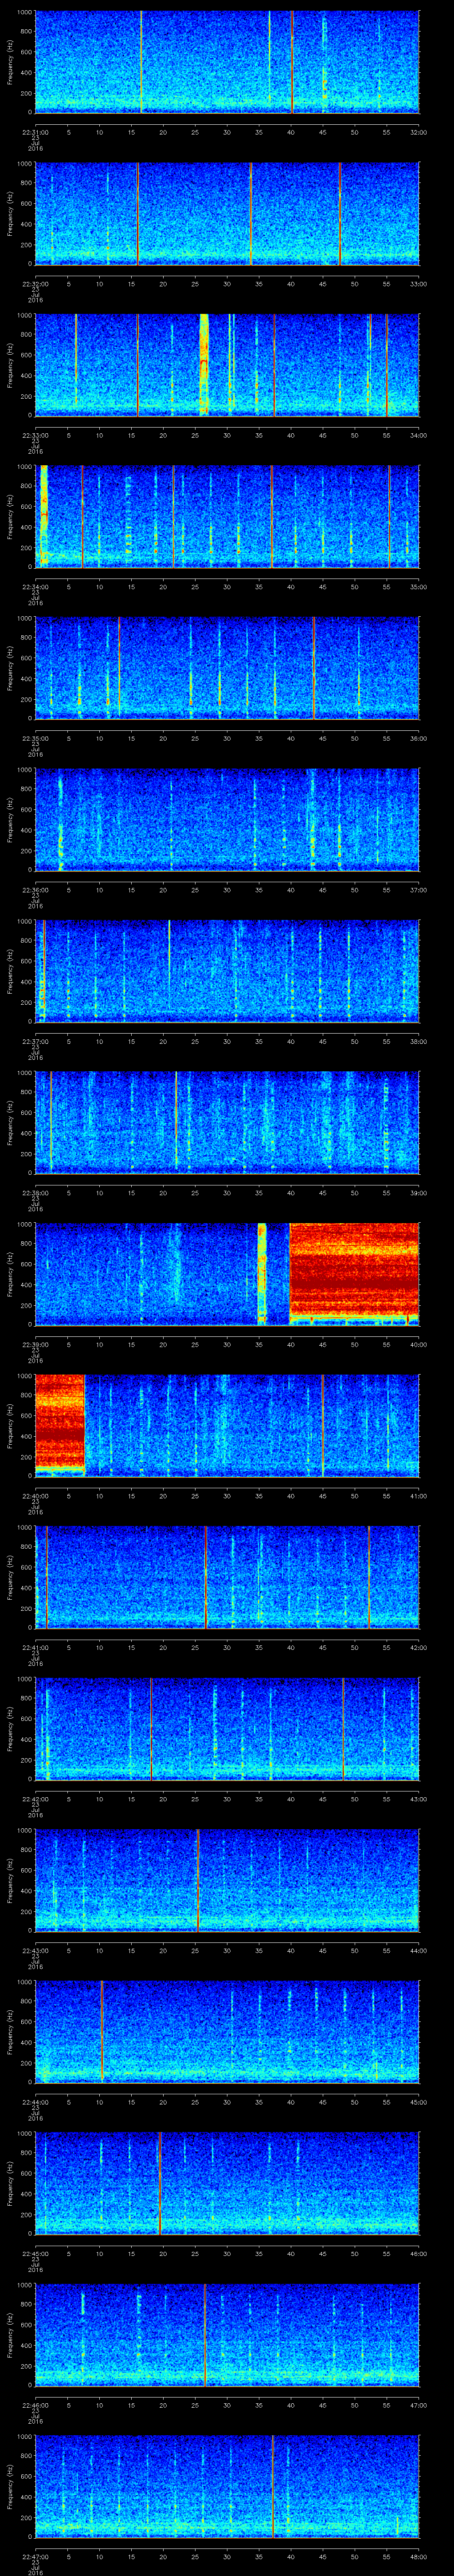454x2576 pixels.
Task: Open the spectrogram panel starting at 22:31:00
Action: 227,62
